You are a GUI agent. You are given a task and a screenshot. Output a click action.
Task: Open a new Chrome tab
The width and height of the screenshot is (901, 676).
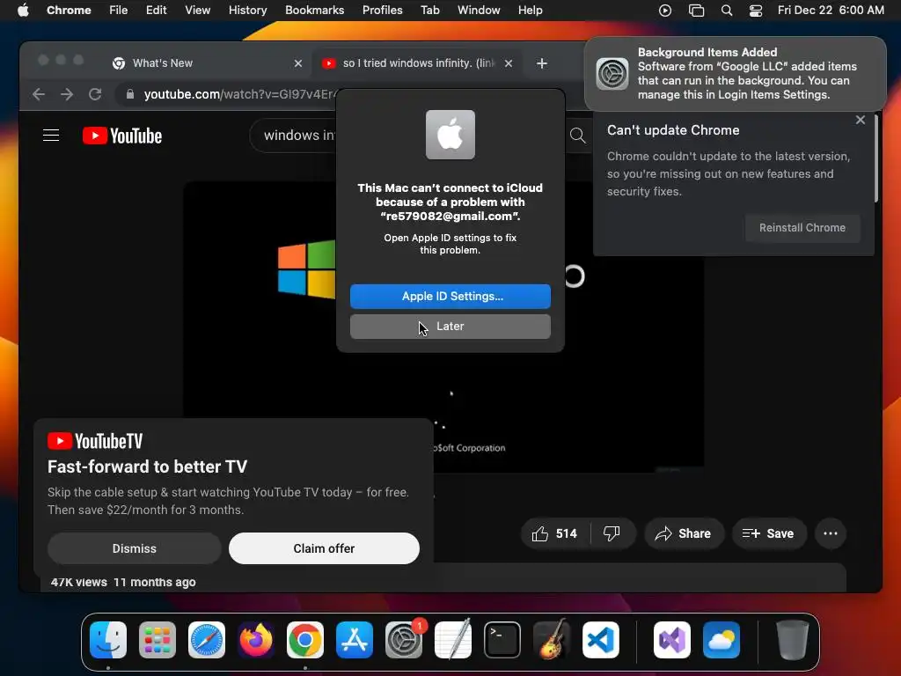click(x=542, y=63)
